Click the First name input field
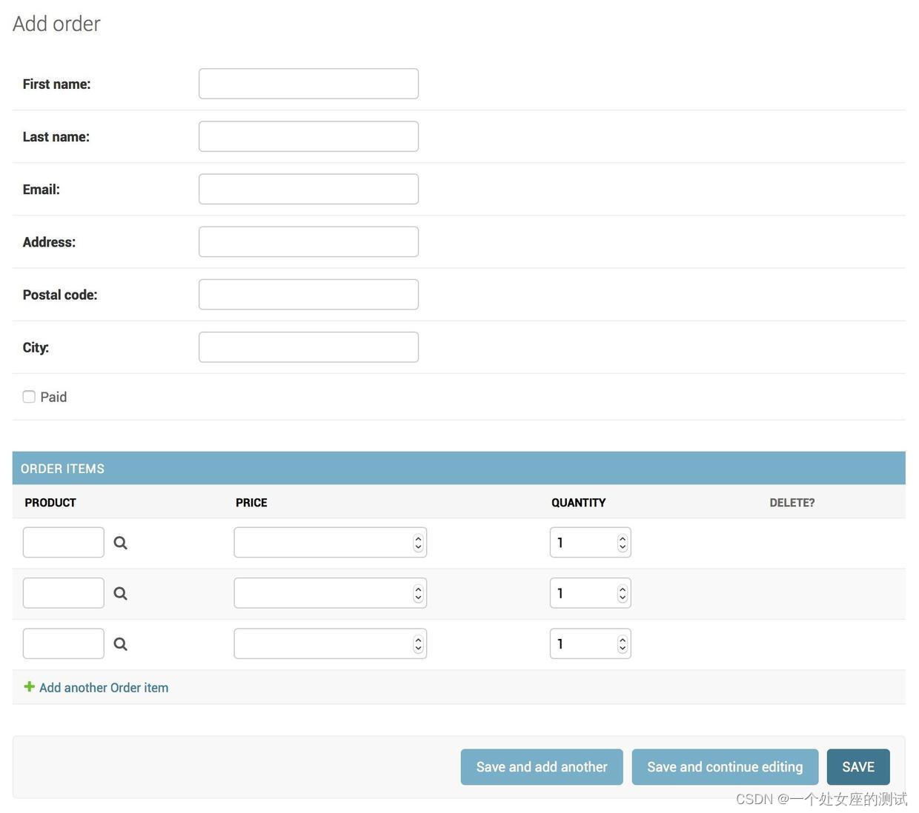 click(308, 84)
